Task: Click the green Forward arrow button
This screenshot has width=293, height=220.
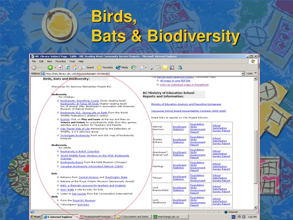Action: (50, 68)
